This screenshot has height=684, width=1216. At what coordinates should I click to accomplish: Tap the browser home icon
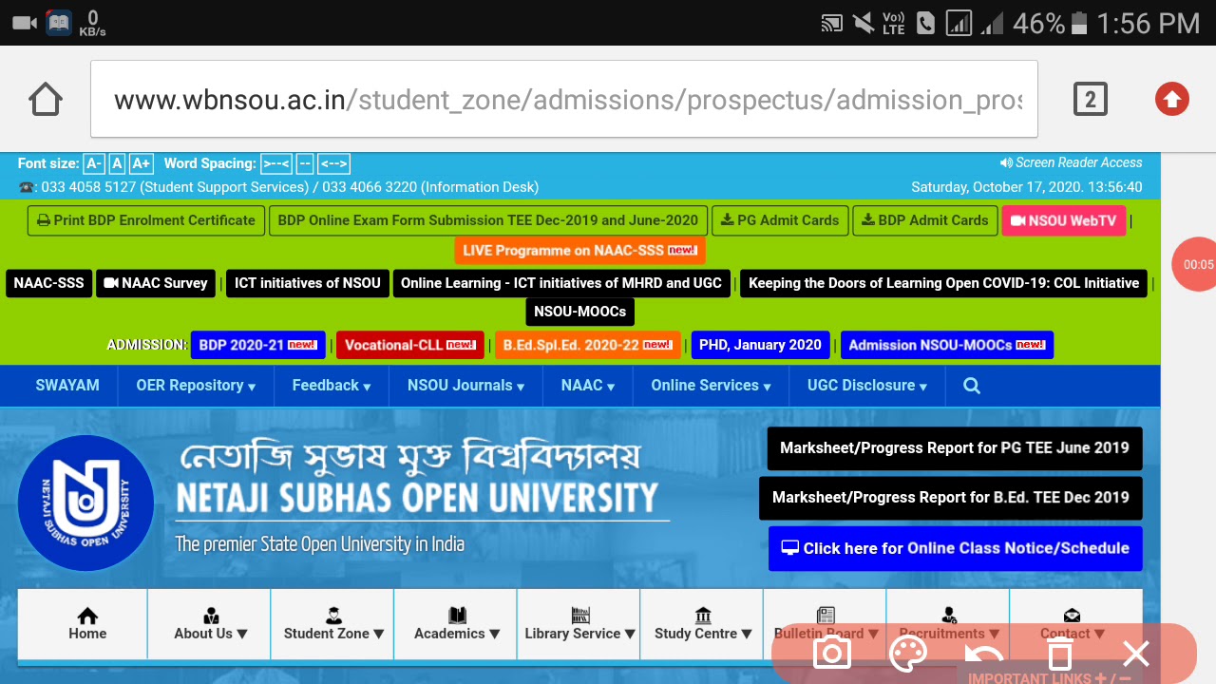(46, 99)
